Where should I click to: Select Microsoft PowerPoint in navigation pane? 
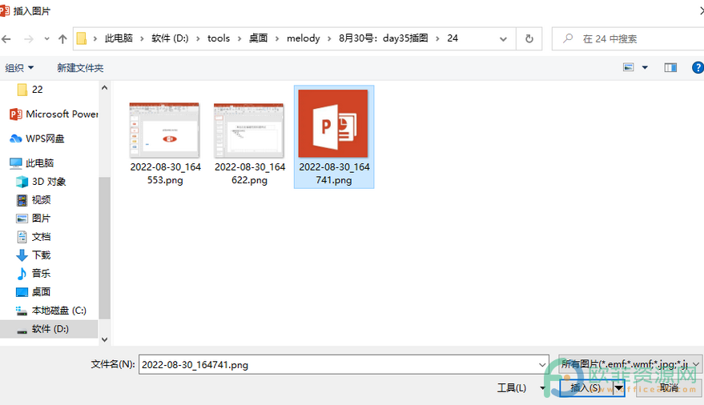[54, 114]
